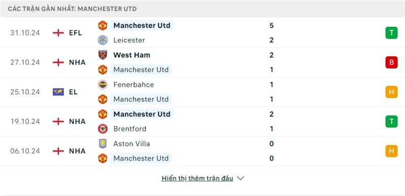Expand list via chevron beside Hiển thị thêm
This screenshot has width=405, height=196.
240,178
